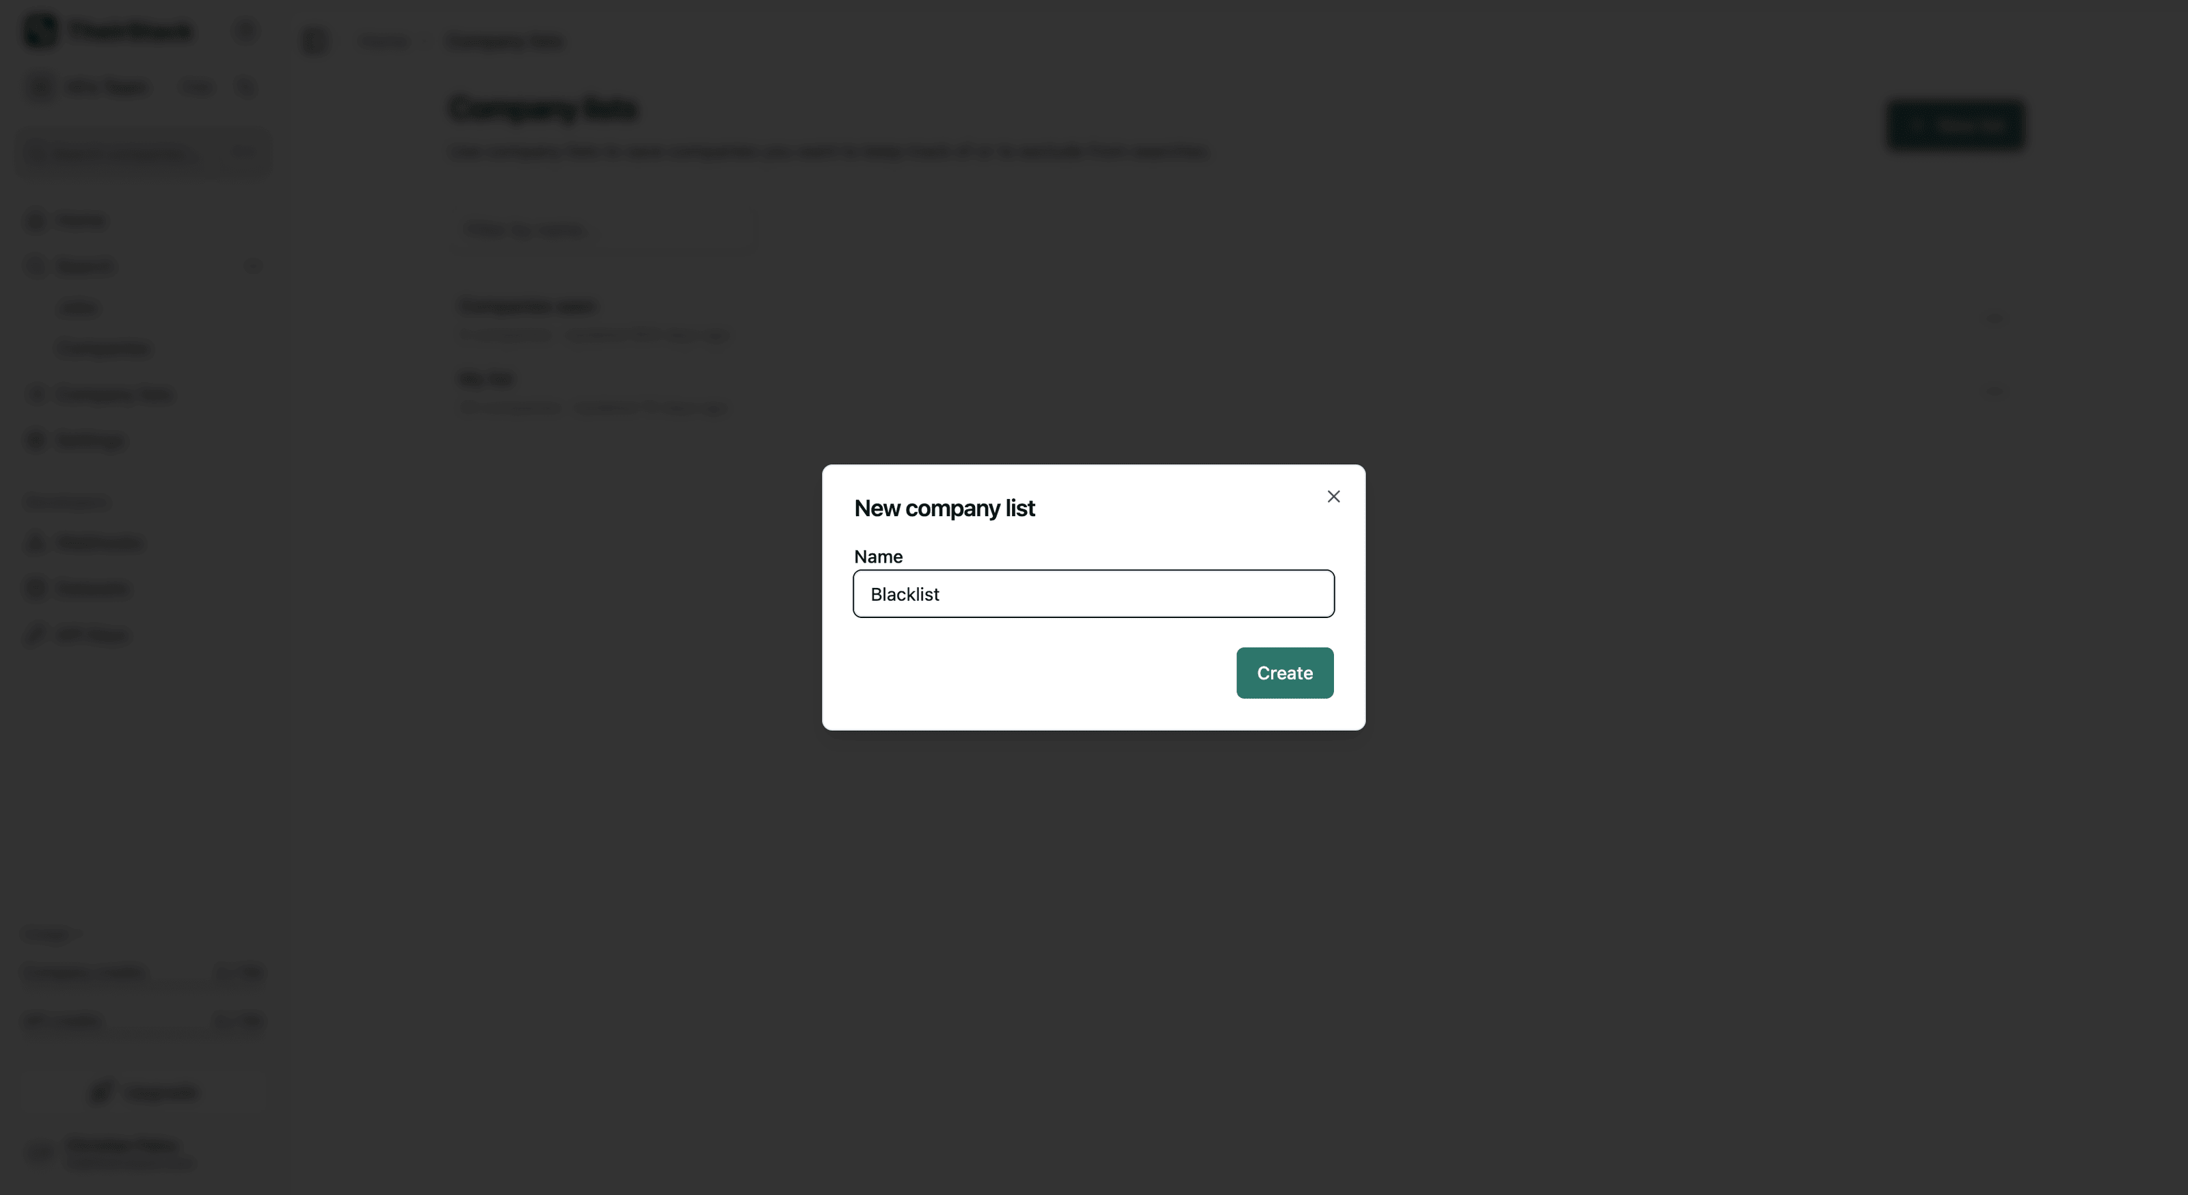Viewport: 2188px width, 1195px height.
Task: Click the Home breadcrumb link
Action: (386, 41)
